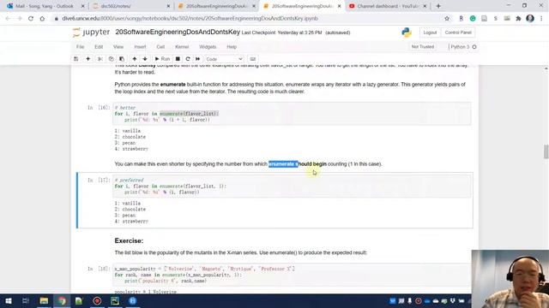Viewport: 549px width, 308px height.
Task: Open the Edit menu
Action: click(x=99, y=47)
